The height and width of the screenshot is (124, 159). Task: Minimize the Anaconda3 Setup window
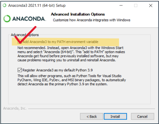coord(121,6)
